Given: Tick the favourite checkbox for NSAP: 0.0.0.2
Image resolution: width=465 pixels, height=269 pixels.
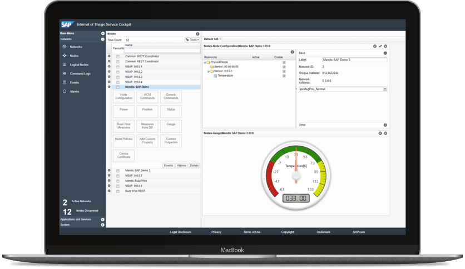Looking at the screenshot, I should 118,72.
